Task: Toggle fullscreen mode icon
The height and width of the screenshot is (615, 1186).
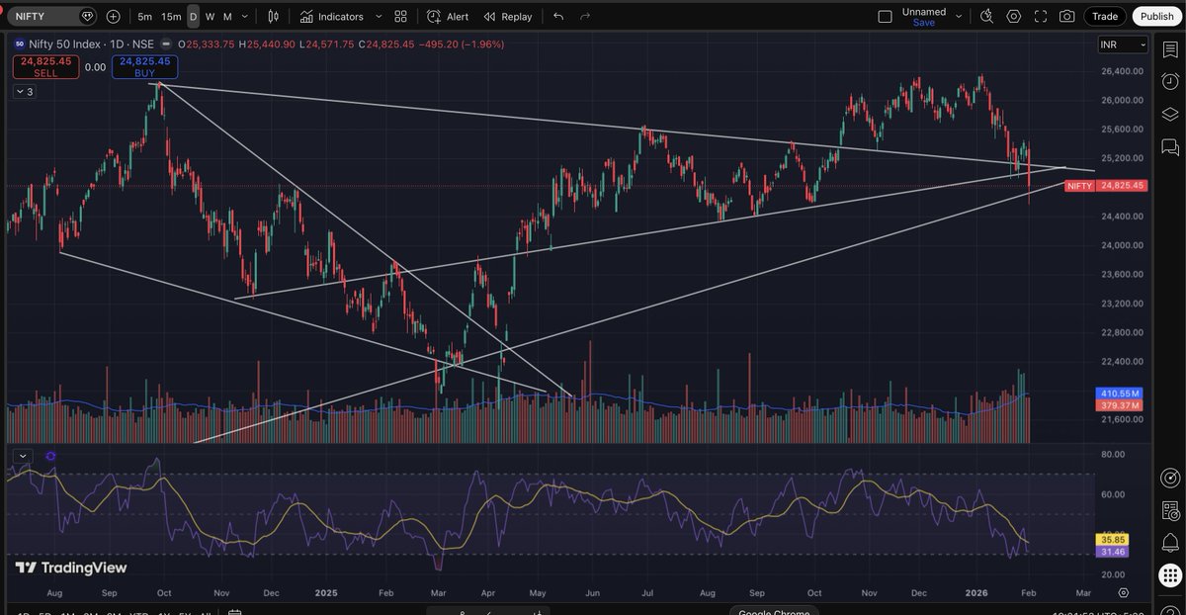Action: [1041, 16]
